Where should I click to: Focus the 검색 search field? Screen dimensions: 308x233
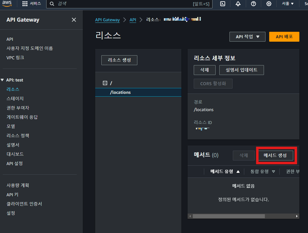point(129,4)
